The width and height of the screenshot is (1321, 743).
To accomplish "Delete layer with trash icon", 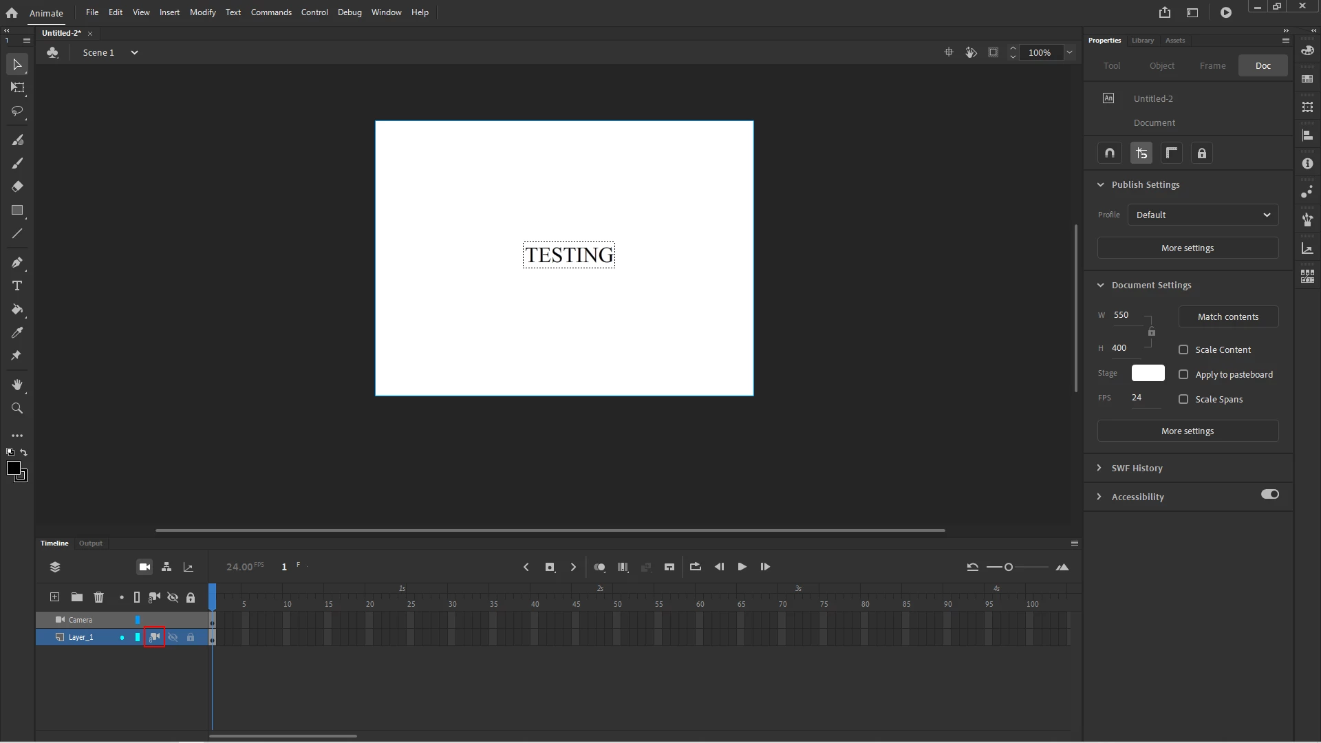I will [98, 597].
